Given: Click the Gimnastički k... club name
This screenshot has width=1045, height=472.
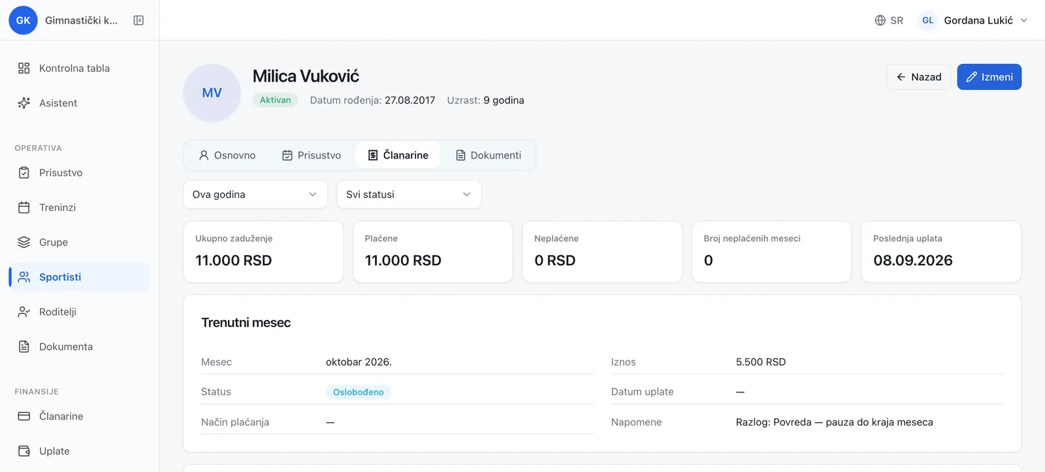Looking at the screenshot, I should pyautogui.click(x=82, y=20).
